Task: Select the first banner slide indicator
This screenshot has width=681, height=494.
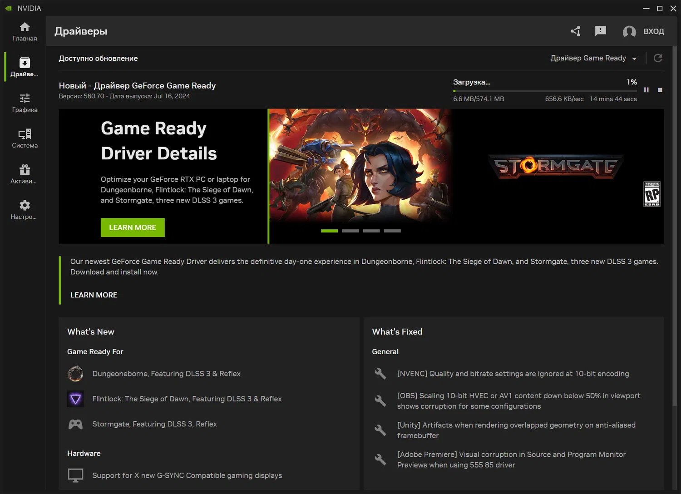Action: click(x=330, y=231)
